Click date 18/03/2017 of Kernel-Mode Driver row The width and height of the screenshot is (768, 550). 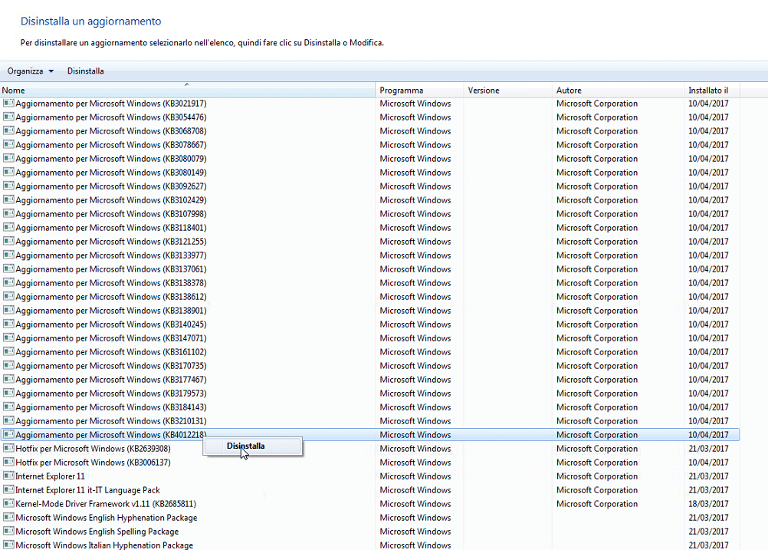tap(708, 504)
